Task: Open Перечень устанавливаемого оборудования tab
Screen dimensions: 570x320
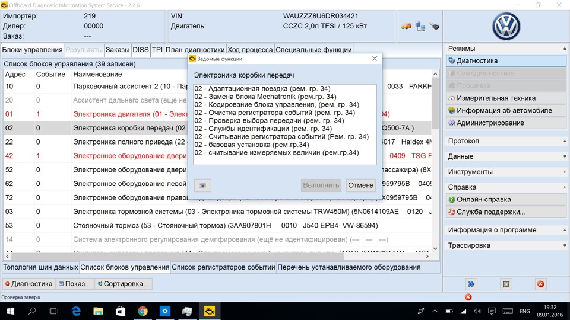Action: coord(349,267)
